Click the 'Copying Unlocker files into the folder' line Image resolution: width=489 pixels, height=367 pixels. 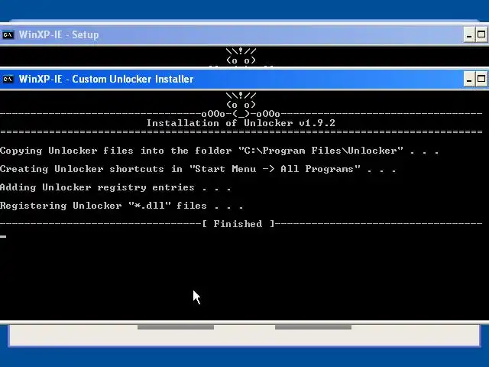click(219, 151)
